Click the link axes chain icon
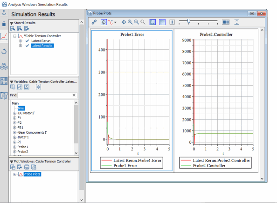The width and height of the screenshot is (277, 203). click(94, 22)
